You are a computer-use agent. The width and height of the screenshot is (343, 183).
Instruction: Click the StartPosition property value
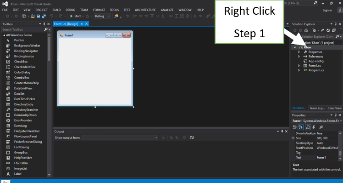(x=327, y=148)
